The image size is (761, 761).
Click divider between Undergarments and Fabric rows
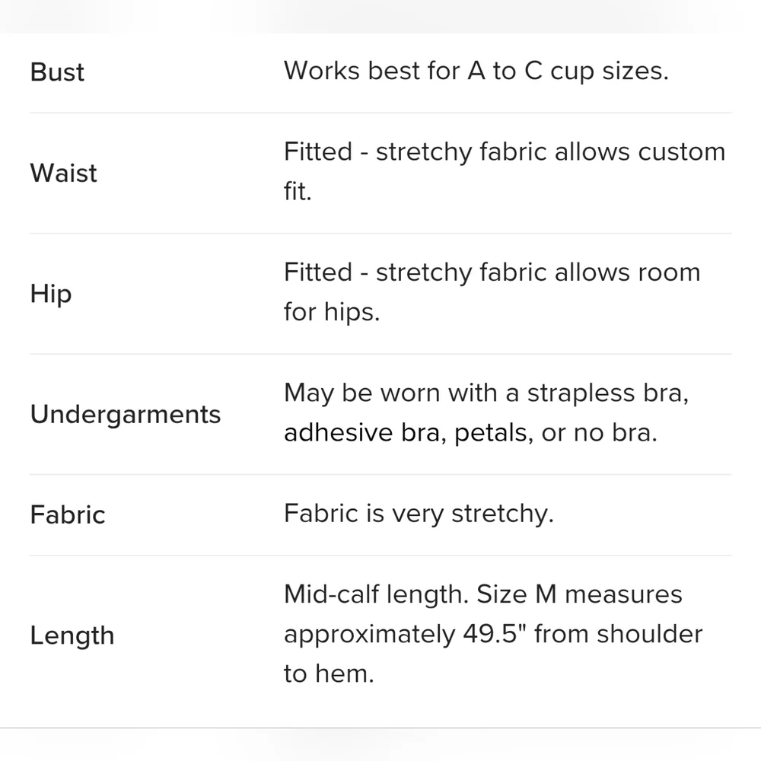click(x=380, y=474)
